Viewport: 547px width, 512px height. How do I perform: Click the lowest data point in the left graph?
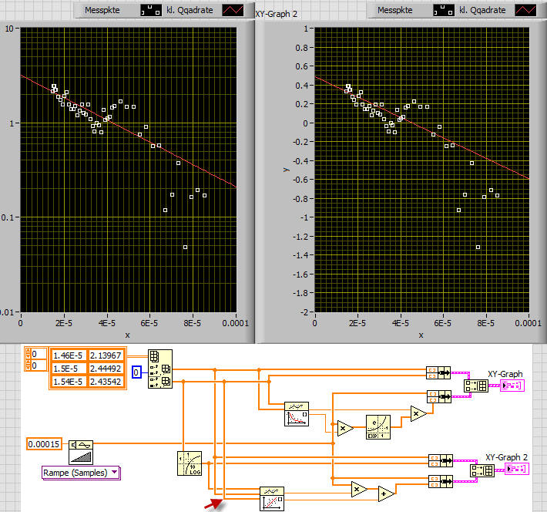point(185,248)
